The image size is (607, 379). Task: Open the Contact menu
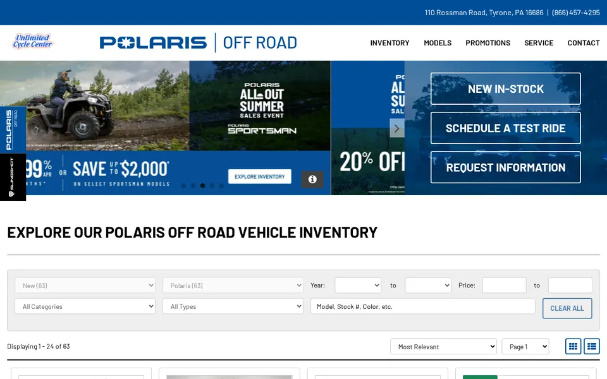[584, 43]
